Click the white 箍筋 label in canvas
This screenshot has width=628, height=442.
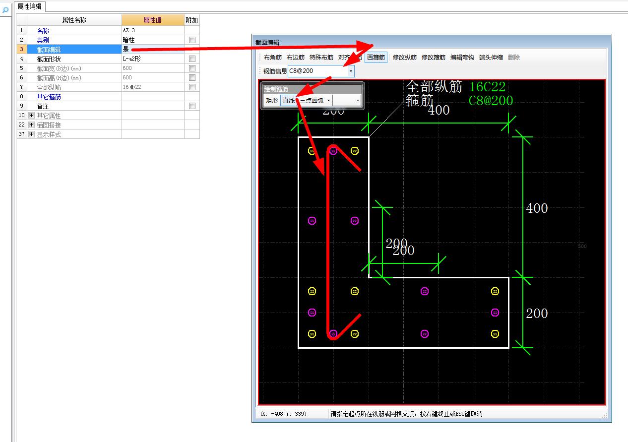pos(420,100)
